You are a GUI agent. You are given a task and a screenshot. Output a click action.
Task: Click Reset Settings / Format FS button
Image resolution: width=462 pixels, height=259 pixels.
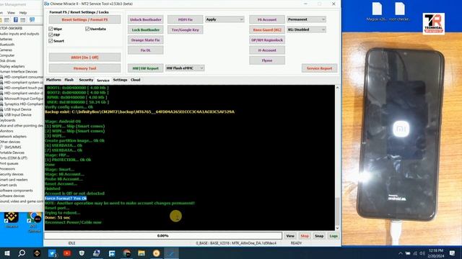pyautogui.click(x=85, y=19)
